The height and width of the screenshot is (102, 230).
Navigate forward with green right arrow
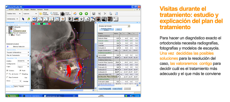coord(86,14)
